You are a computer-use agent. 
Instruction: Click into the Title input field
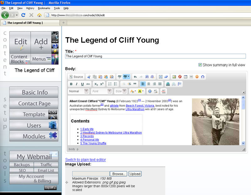tap(155, 56)
